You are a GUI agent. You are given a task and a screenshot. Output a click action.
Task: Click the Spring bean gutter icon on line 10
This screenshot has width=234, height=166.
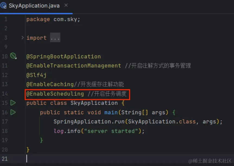point(12,56)
